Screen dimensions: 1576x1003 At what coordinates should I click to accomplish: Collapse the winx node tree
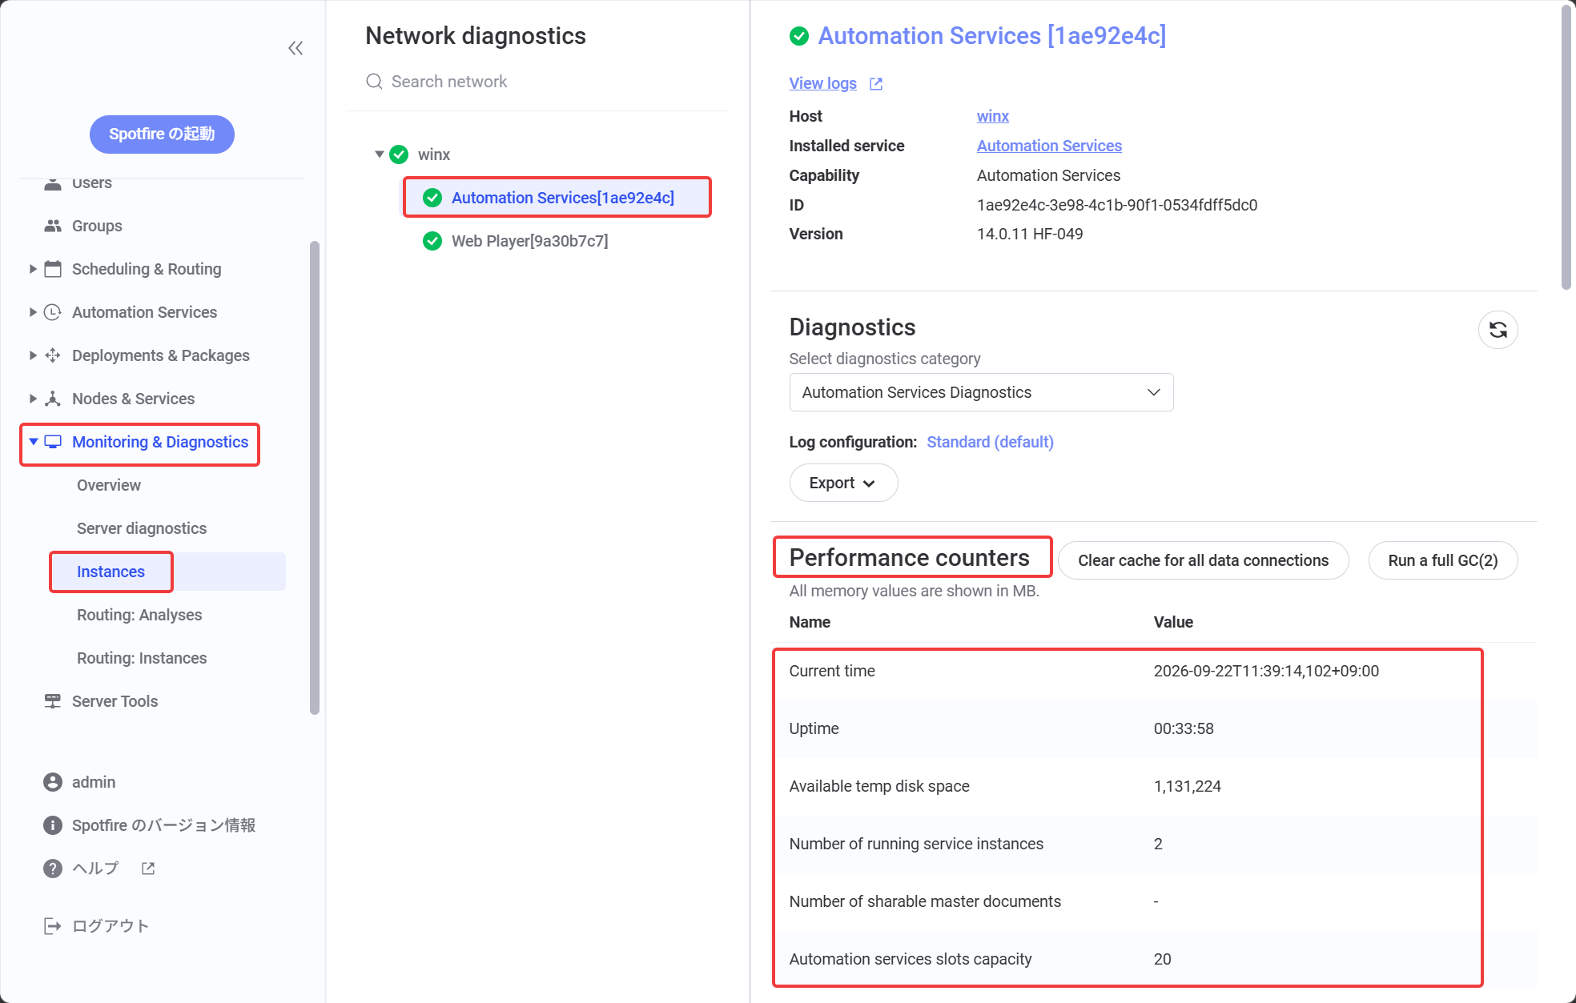[x=380, y=154]
